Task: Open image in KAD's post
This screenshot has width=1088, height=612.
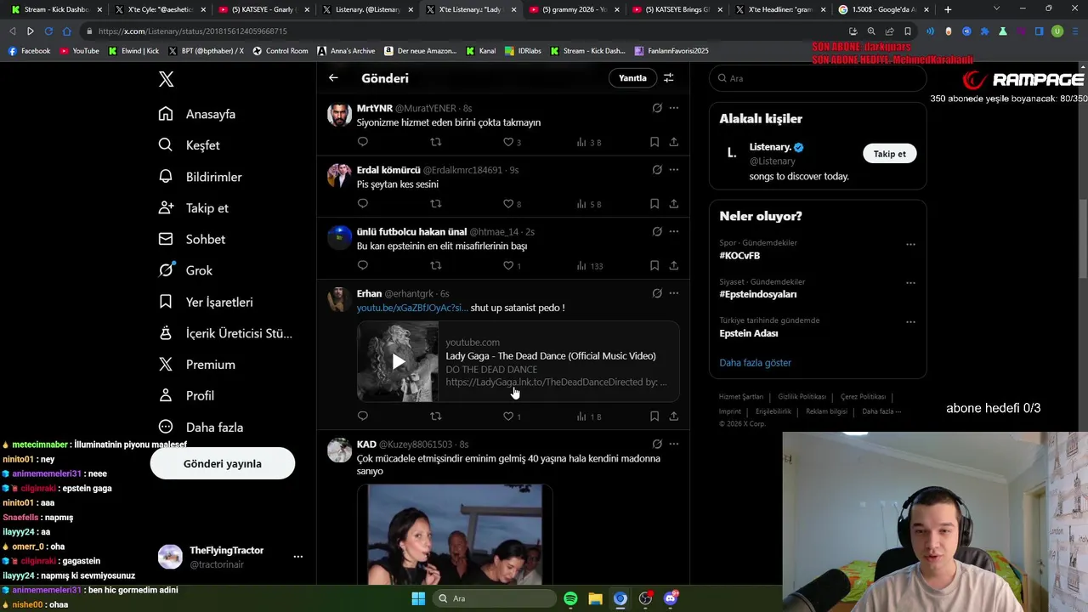Action: (x=455, y=535)
